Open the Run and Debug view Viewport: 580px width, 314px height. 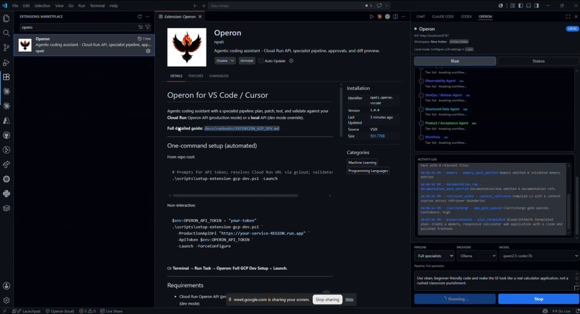click(6, 62)
